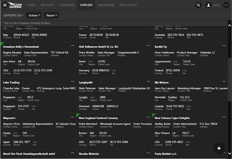Click the scroll up arrow
232x159 pixels.
tap(230, 26)
